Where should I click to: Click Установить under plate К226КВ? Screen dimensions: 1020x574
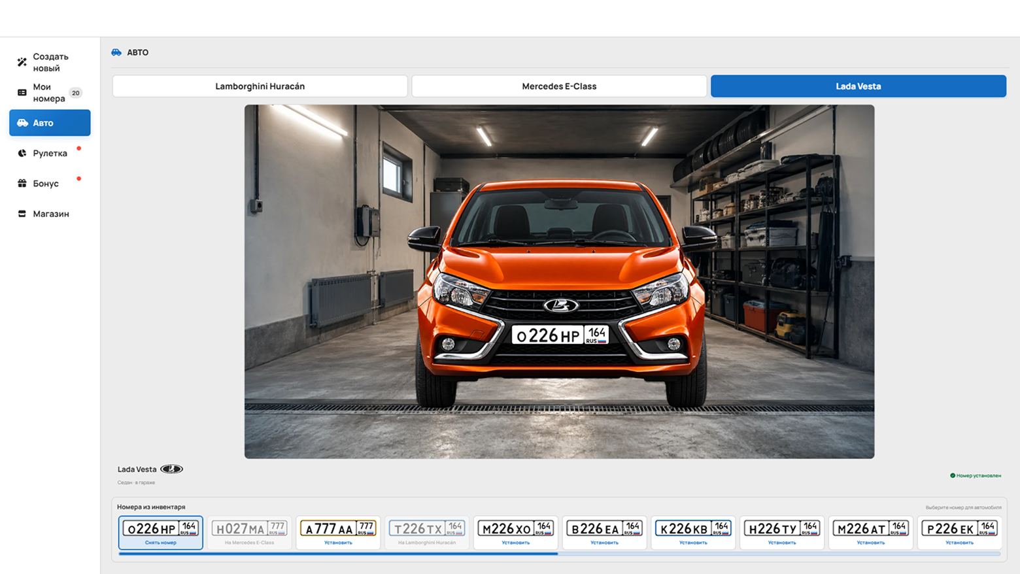click(693, 543)
